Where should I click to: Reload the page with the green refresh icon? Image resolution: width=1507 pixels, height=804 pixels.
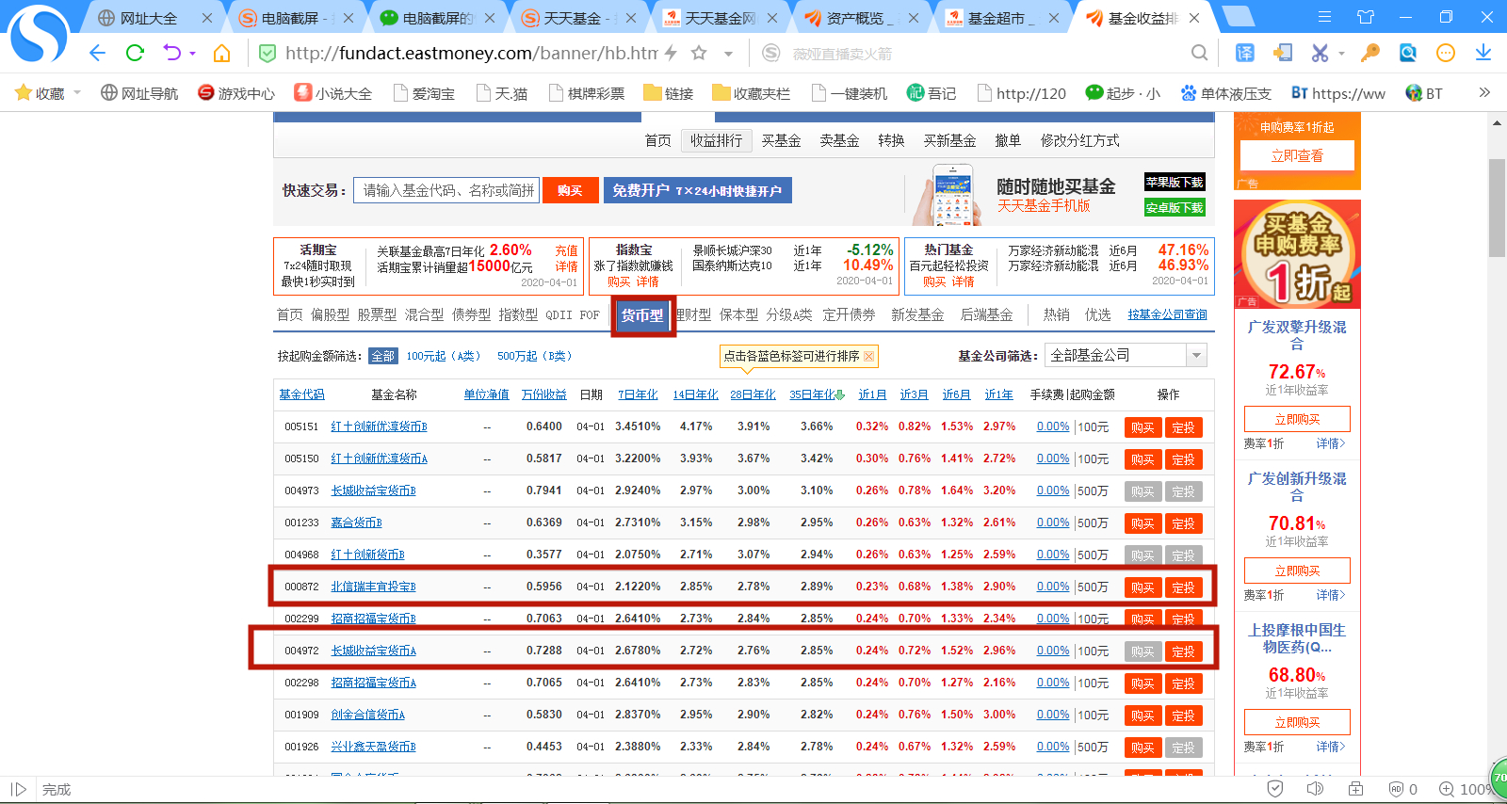pos(135,53)
